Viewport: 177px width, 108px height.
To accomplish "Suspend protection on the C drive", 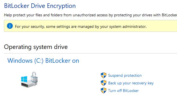I will [x=125, y=75].
